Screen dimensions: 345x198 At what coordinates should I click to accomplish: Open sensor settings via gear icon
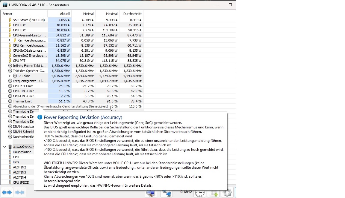click(227, 193)
